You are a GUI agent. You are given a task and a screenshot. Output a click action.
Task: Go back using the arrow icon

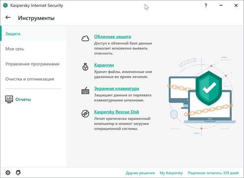tap(8, 17)
